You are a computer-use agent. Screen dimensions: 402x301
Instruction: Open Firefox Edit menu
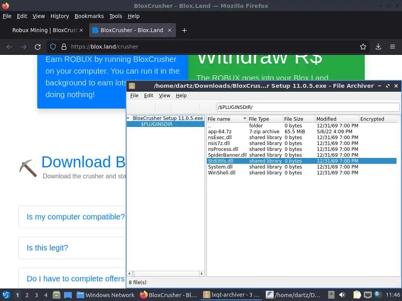[x=22, y=16]
